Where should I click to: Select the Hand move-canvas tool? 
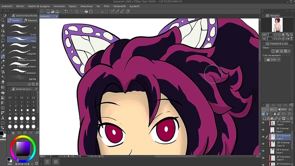pyautogui.click(x=3, y=25)
